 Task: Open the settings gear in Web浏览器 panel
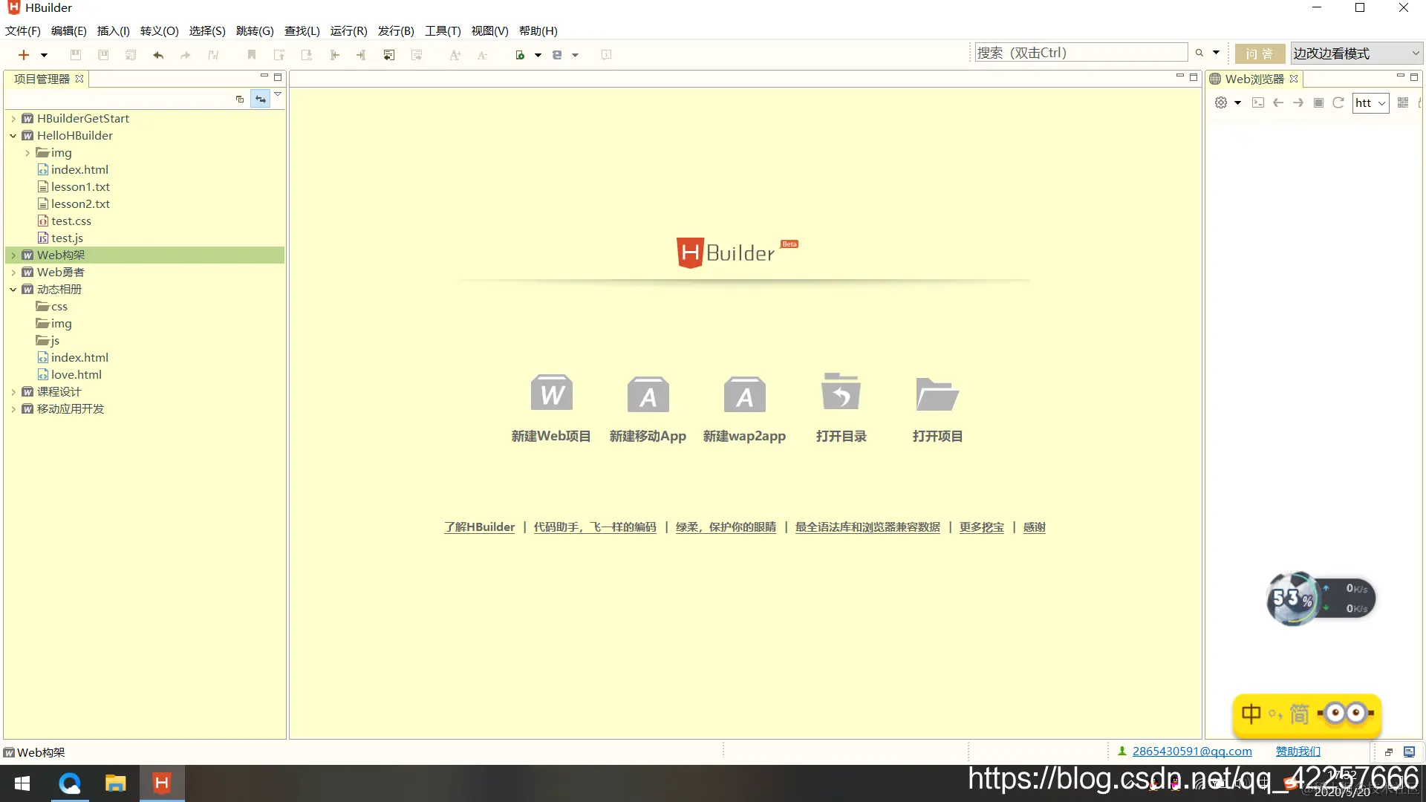(1220, 102)
